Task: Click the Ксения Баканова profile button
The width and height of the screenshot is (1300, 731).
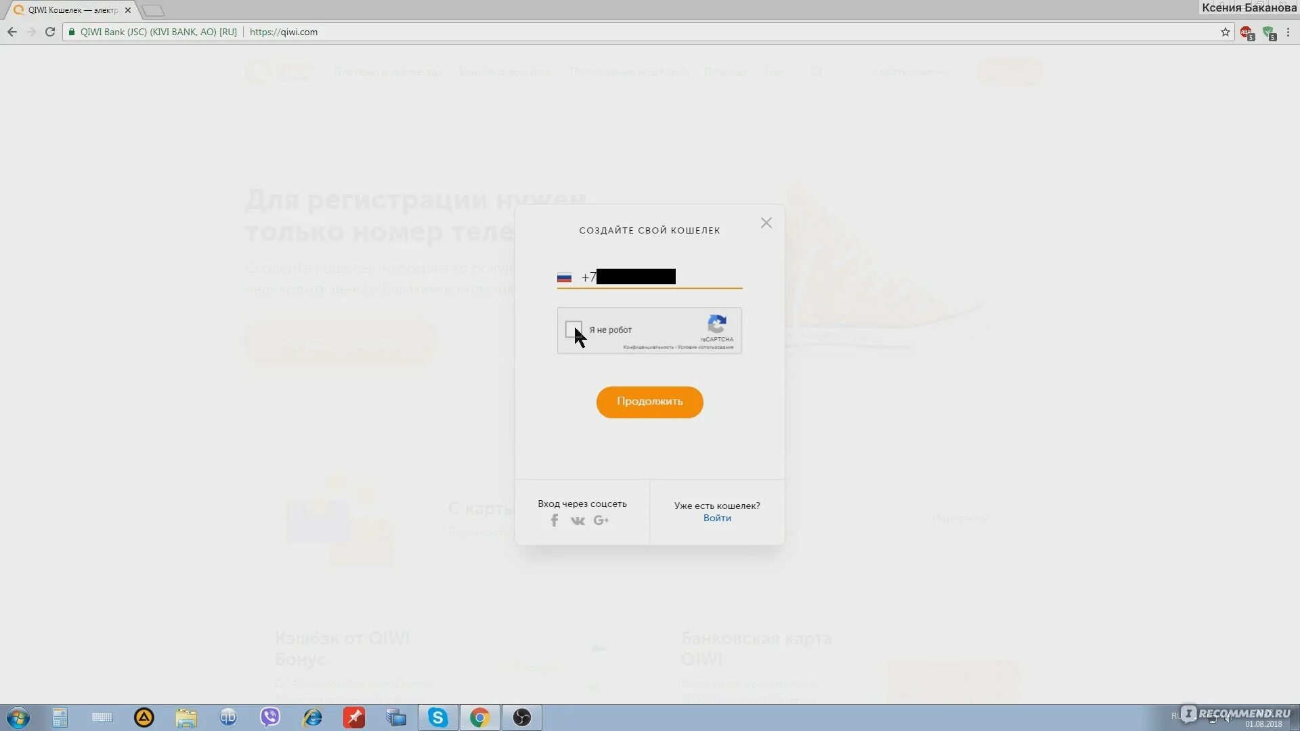Action: (x=1249, y=7)
